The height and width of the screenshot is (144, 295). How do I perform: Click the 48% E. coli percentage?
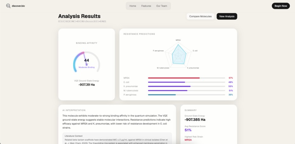click(x=231, y=82)
